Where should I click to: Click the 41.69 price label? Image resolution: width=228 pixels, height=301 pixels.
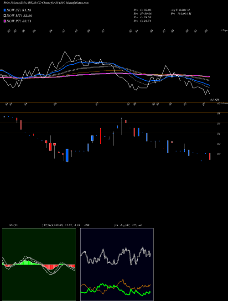tap(214, 100)
